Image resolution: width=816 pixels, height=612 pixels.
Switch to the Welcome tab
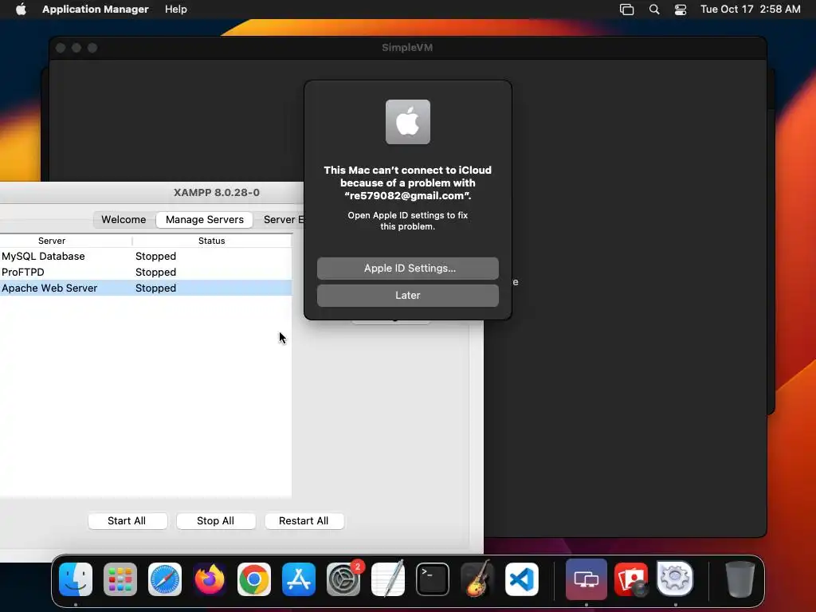coord(124,220)
